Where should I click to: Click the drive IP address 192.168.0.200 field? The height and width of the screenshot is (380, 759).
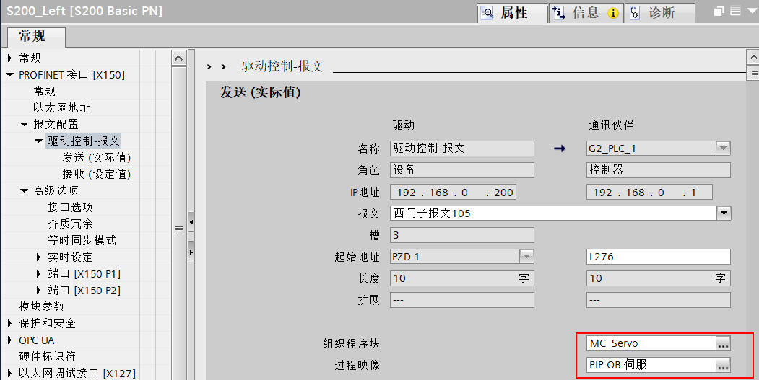[453, 193]
